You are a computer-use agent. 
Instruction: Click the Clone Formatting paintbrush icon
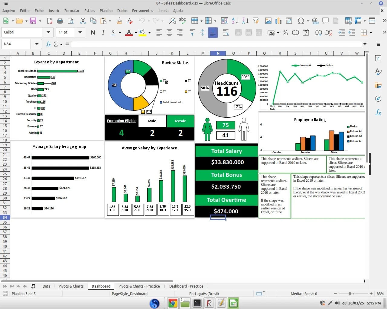pos(119,21)
